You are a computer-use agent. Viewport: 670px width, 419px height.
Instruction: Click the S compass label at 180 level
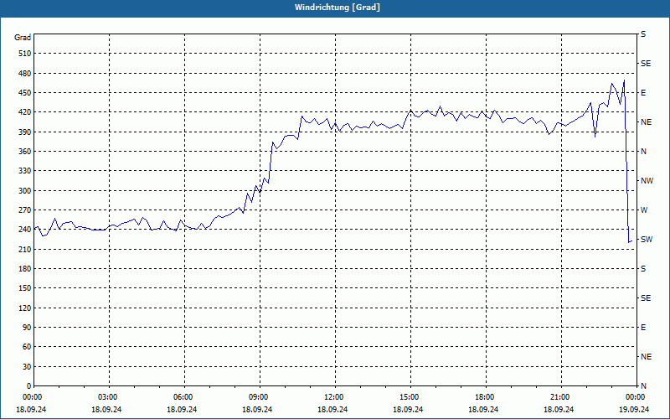[x=643, y=269]
